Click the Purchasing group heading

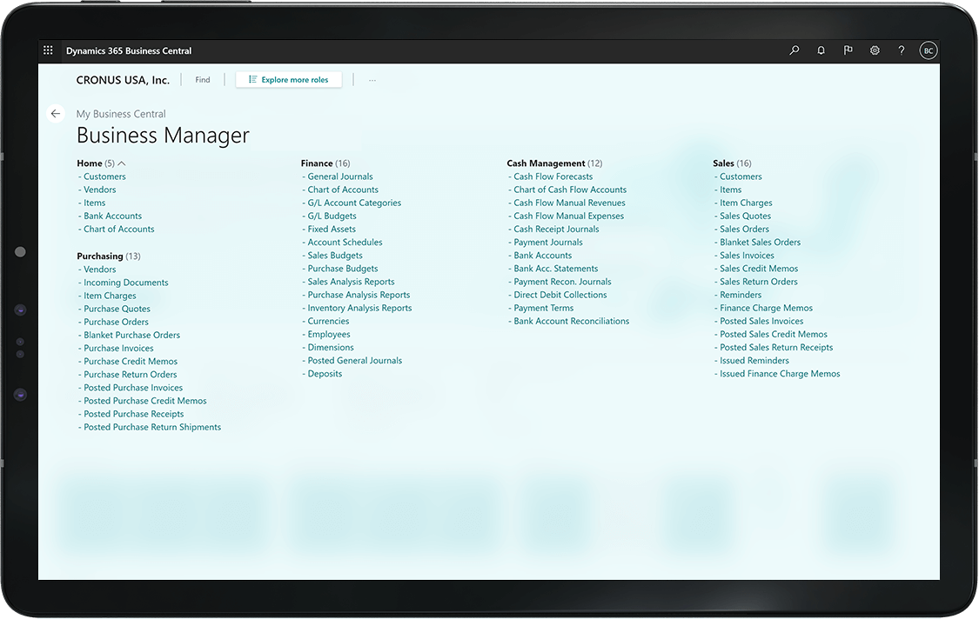[x=100, y=256]
